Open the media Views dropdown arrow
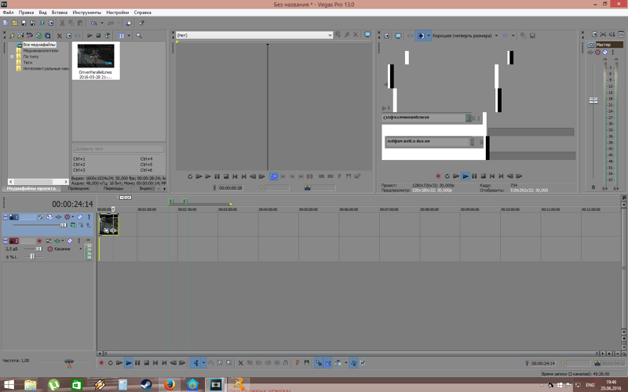The height and width of the screenshot is (392, 628). pos(129,35)
